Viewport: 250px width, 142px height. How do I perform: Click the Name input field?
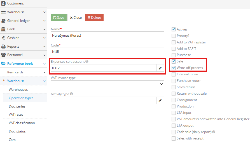pyautogui.click(x=107, y=35)
